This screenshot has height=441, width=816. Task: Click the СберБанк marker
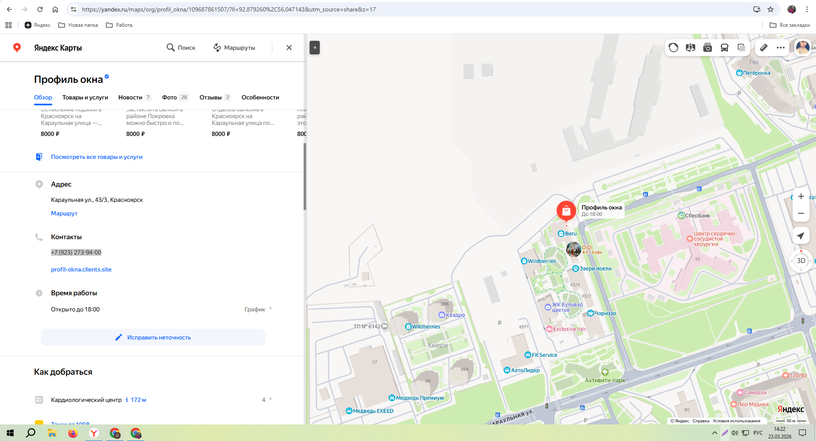[x=694, y=215]
